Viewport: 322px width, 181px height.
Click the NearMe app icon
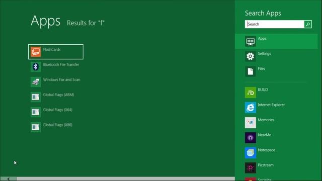click(251, 138)
